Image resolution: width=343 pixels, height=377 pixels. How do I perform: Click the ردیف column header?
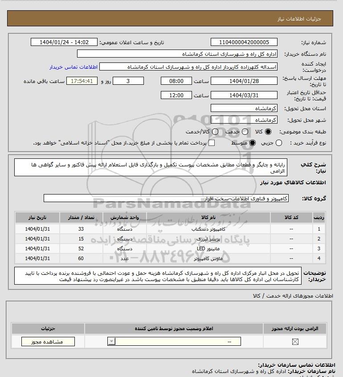tap(319, 218)
